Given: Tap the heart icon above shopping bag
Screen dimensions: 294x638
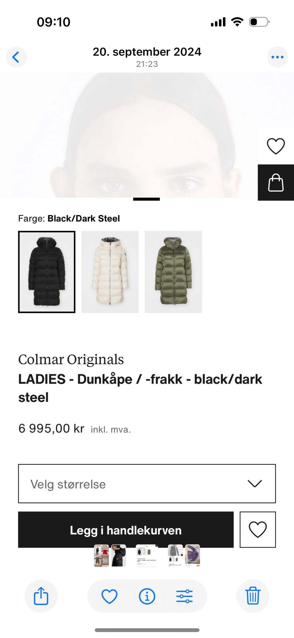Looking at the screenshot, I should click(276, 146).
